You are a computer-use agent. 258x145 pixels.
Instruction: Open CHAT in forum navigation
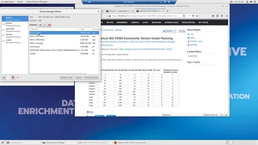tap(145, 23)
